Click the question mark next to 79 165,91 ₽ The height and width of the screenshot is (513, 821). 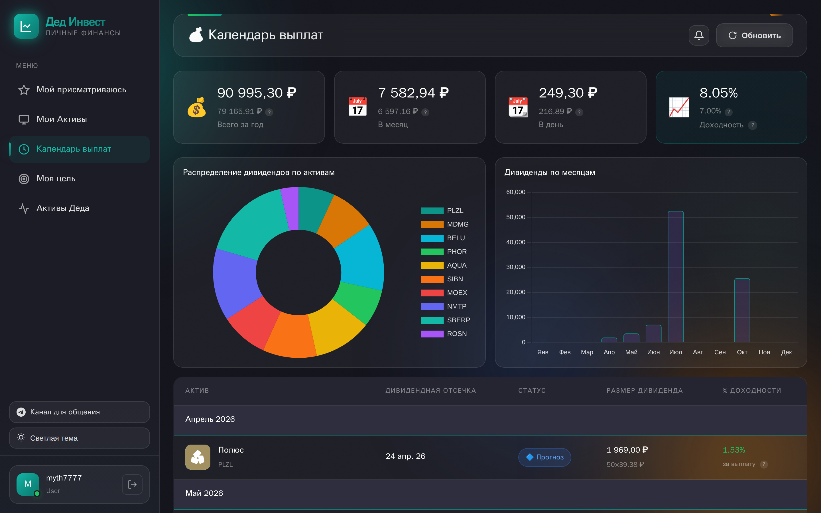click(x=269, y=112)
